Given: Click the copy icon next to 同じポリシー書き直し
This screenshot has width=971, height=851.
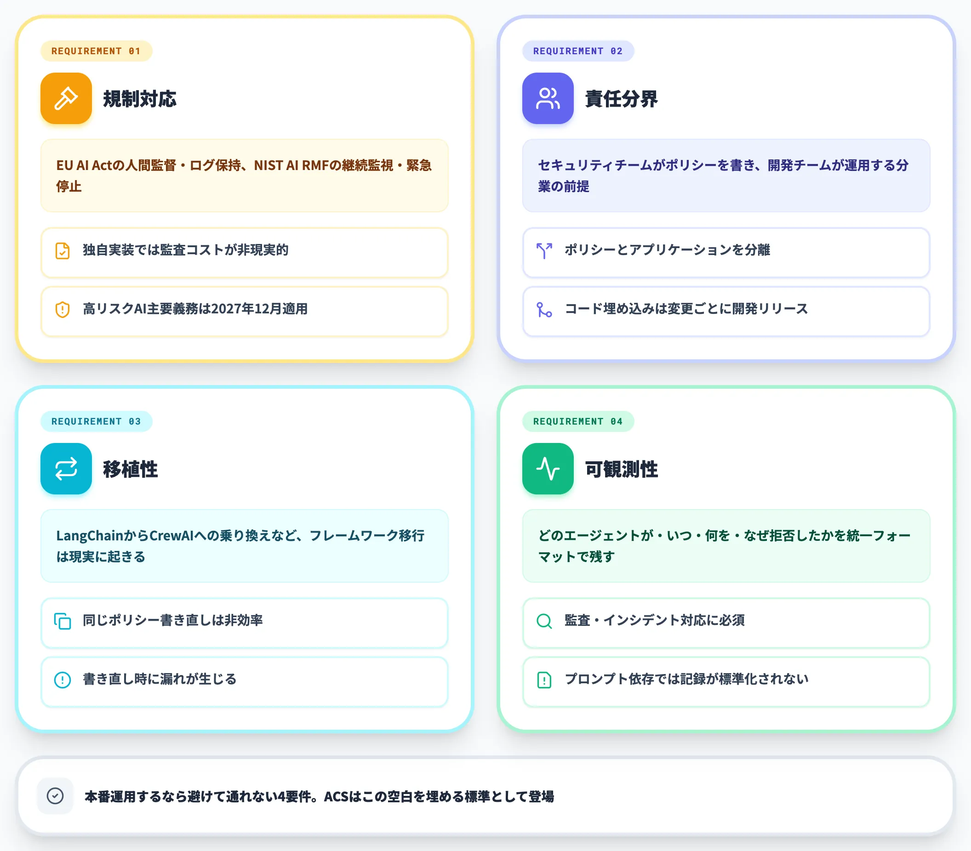Looking at the screenshot, I should coord(63,621).
